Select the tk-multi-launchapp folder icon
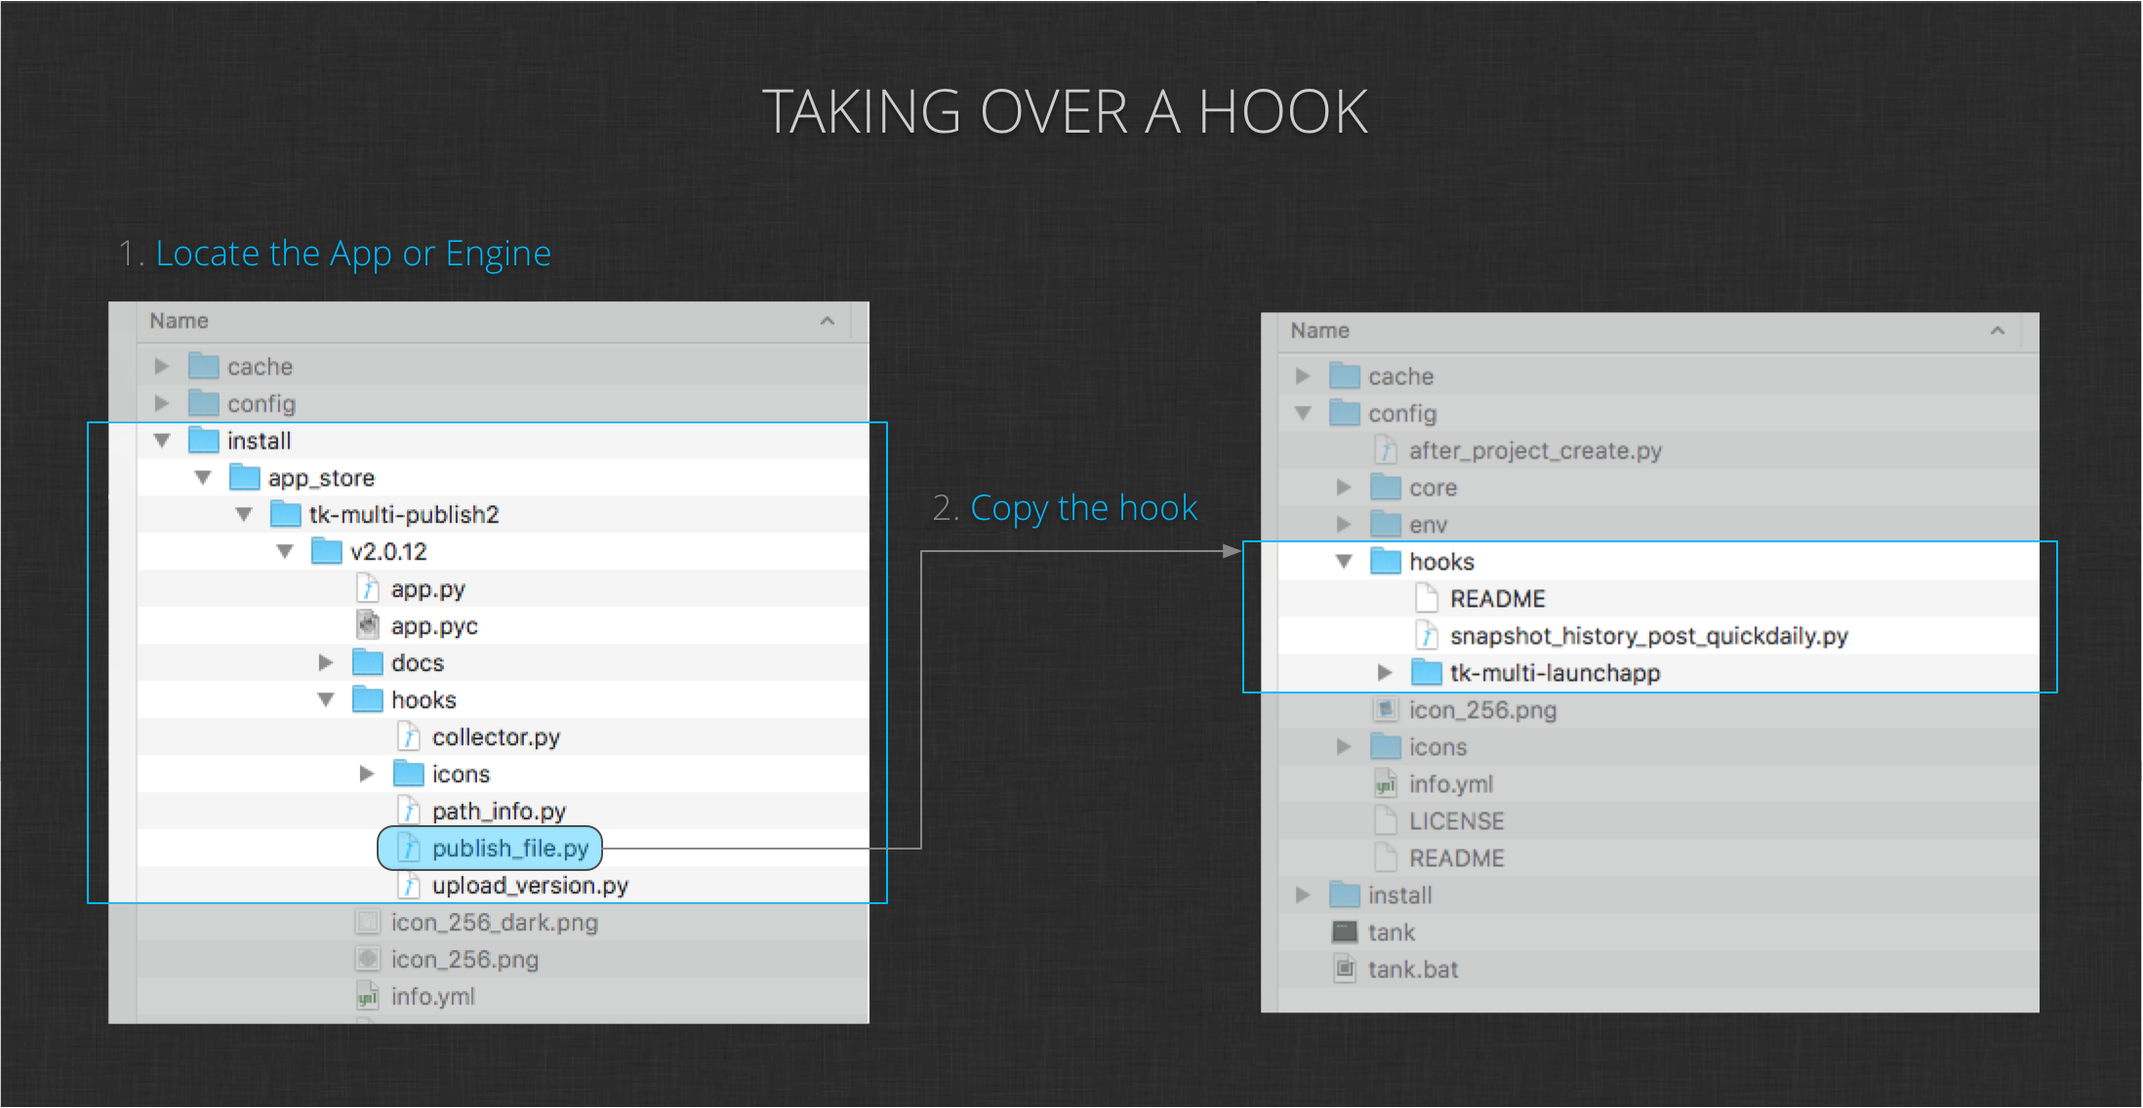 point(1427,673)
